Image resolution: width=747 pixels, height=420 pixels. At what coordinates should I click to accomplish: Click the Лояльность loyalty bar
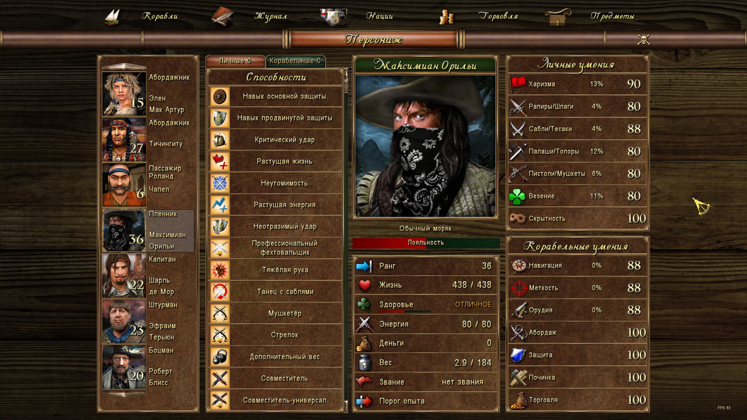(426, 243)
